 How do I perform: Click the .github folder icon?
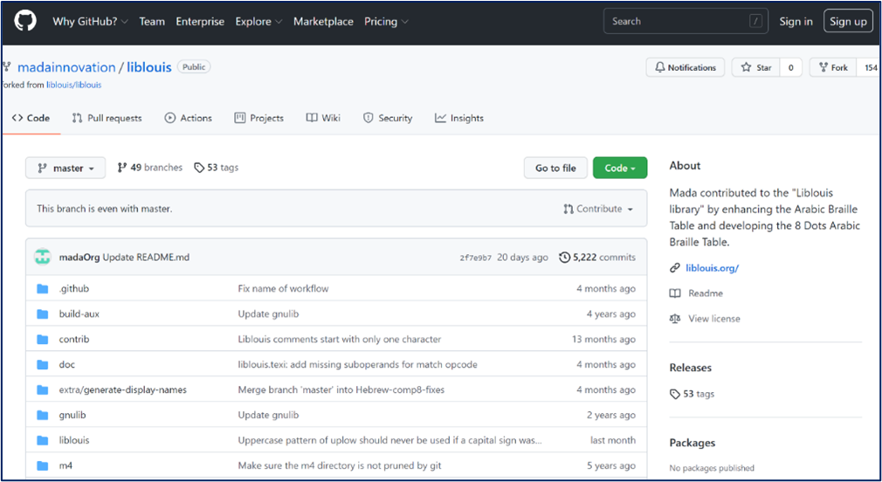click(x=43, y=289)
